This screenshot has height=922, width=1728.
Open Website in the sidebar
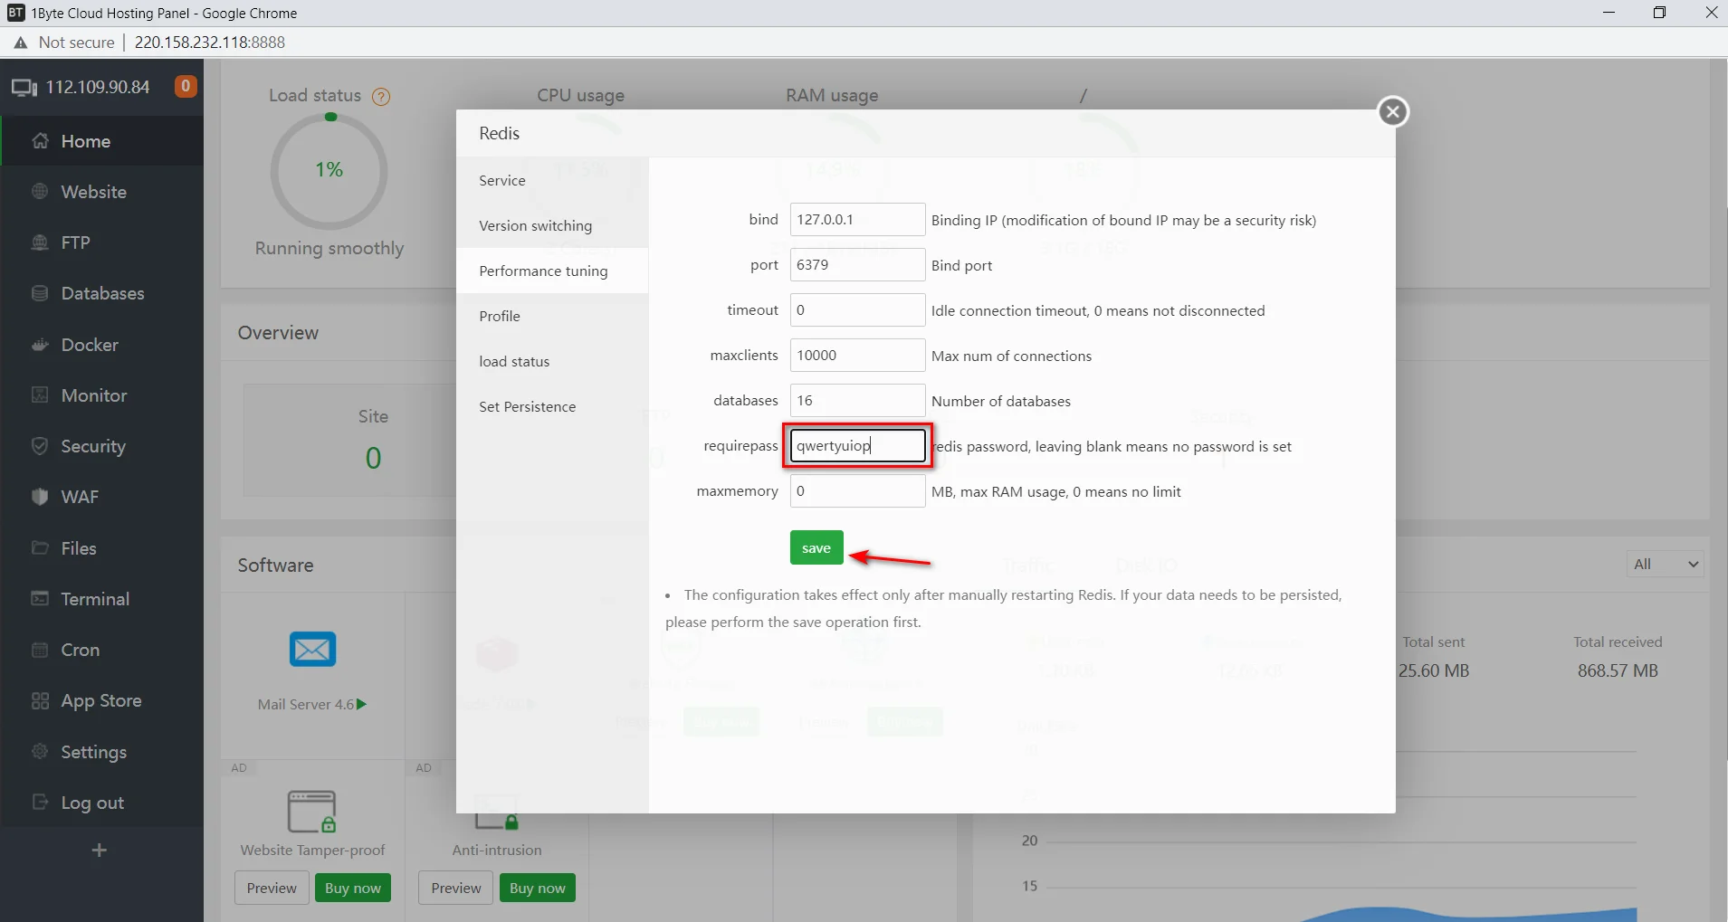[x=102, y=192]
